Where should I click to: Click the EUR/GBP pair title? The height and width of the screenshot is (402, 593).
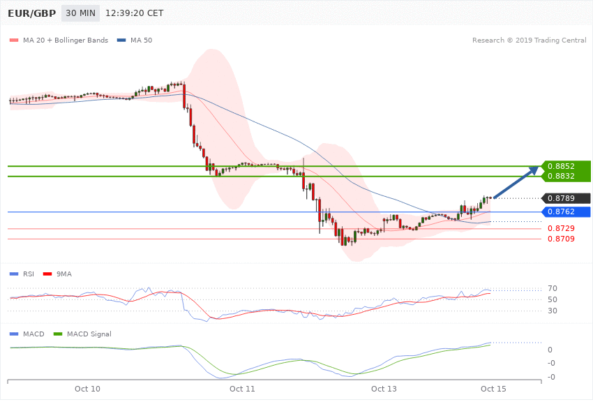[x=32, y=13]
